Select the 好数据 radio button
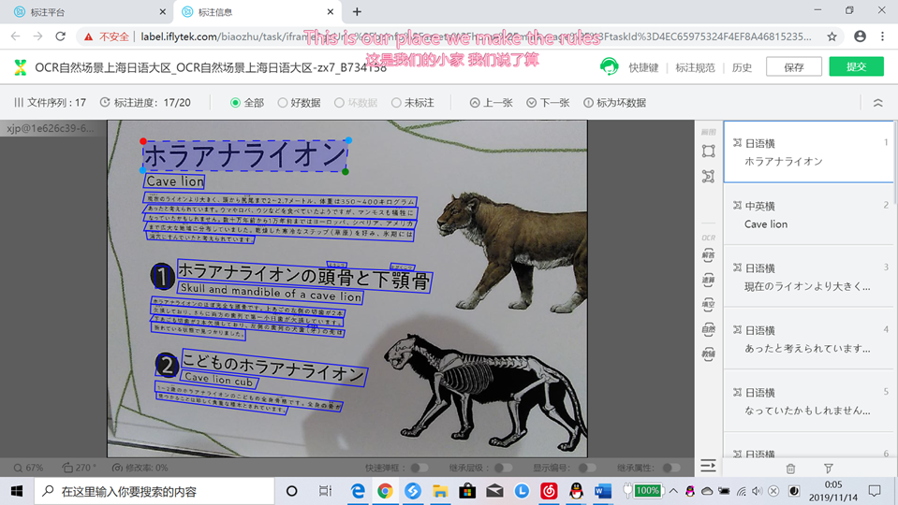This screenshot has width=898, height=505. 283,103
